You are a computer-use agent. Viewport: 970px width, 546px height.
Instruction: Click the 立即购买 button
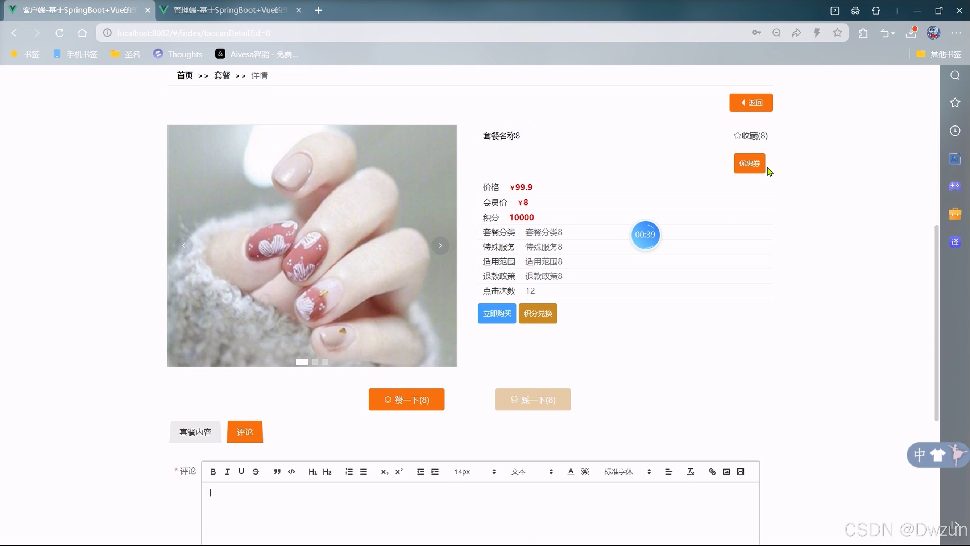click(x=497, y=313)
